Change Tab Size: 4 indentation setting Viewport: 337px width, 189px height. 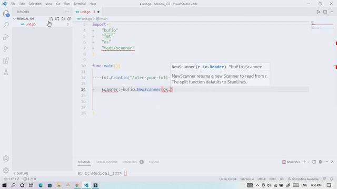(x=247, y=179)
